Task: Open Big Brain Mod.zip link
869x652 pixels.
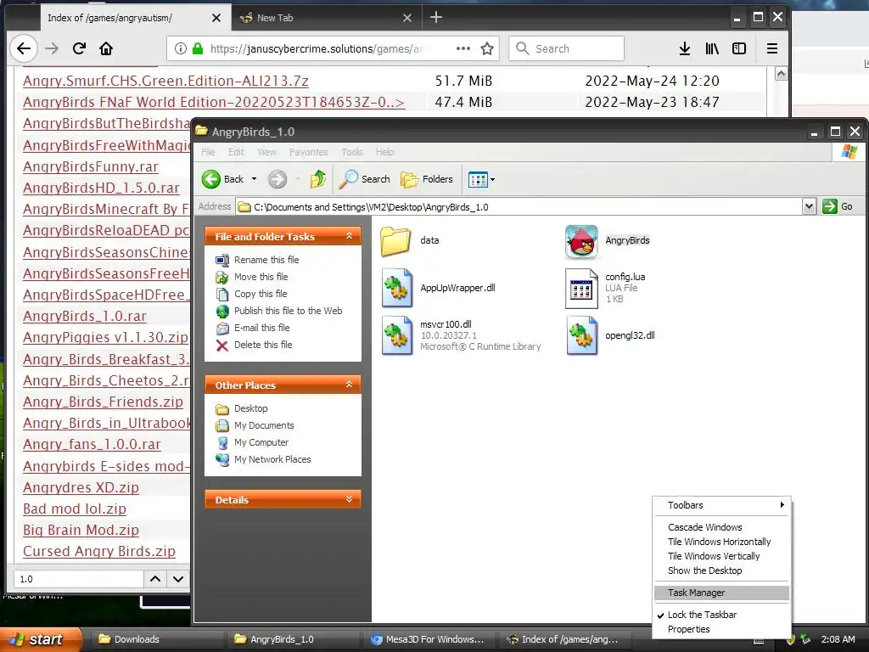Action: [81, 530]
